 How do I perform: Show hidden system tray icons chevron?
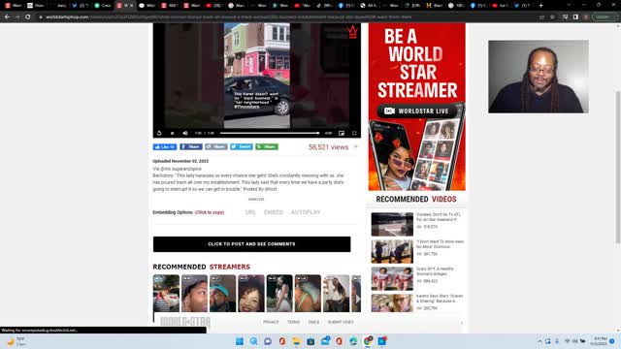click(x=539, y=341)
